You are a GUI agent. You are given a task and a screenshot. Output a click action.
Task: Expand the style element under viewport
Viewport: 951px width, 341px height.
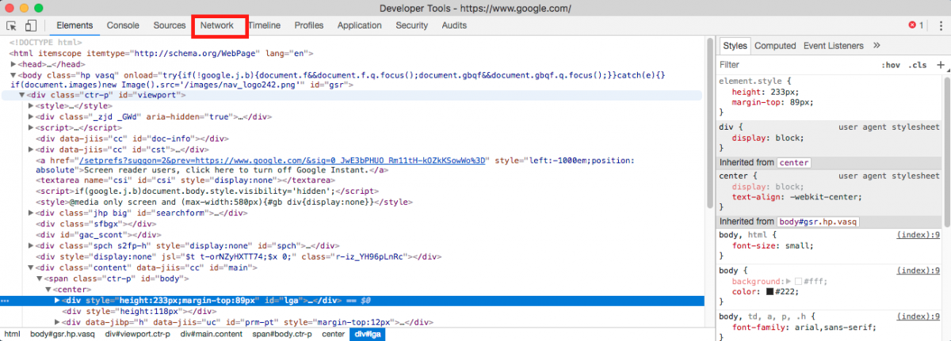(x=31, y=105)
